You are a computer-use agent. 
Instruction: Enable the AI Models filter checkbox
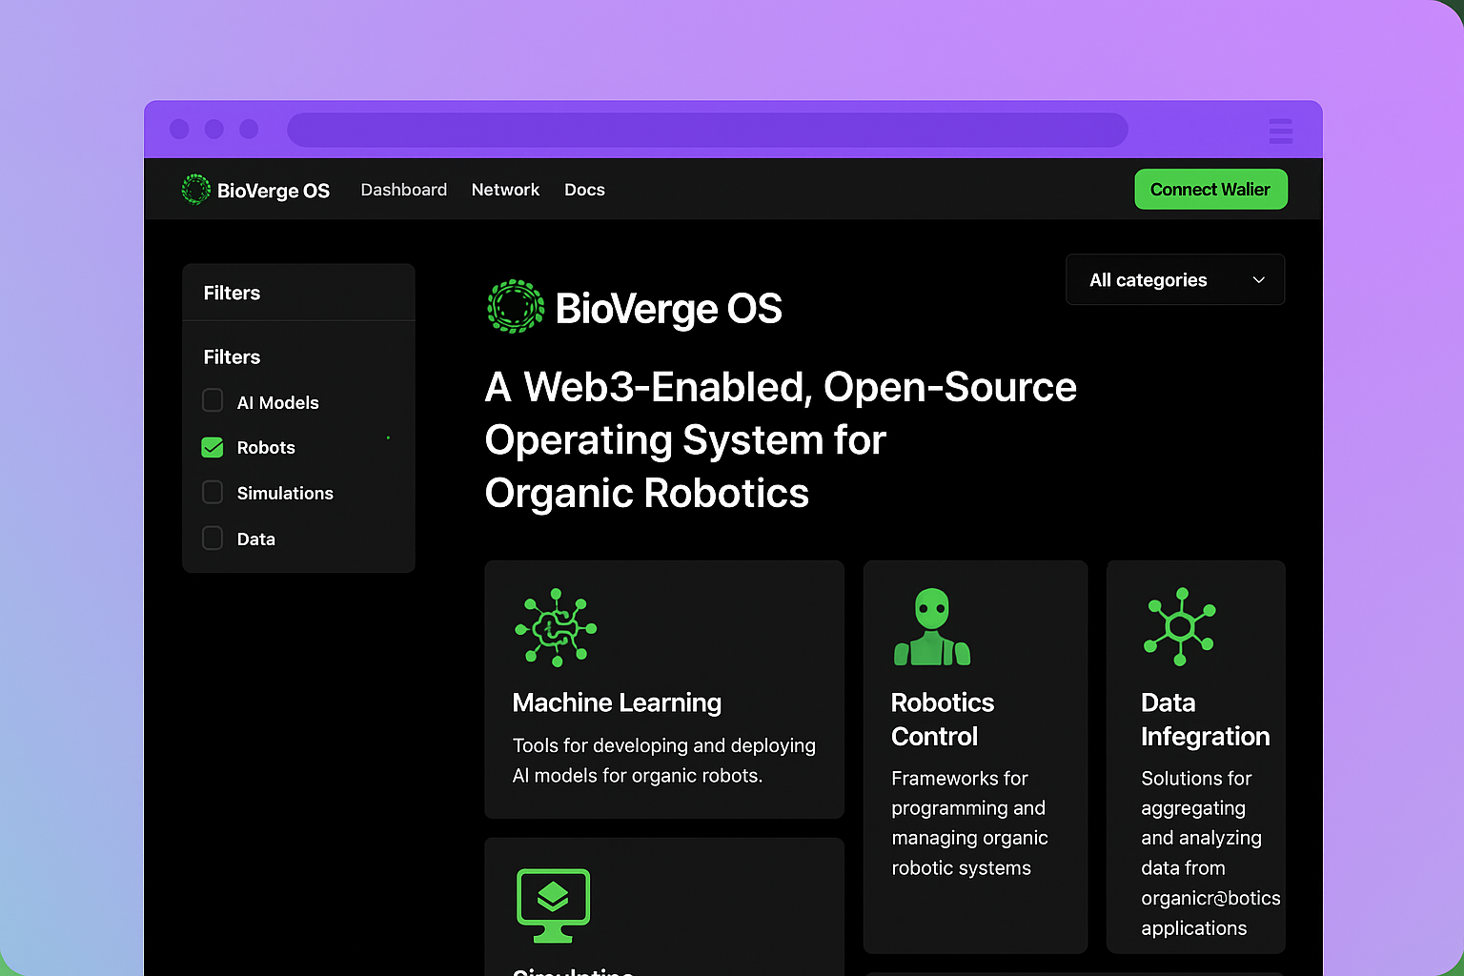pyautogui.click(x=213, y=400)
